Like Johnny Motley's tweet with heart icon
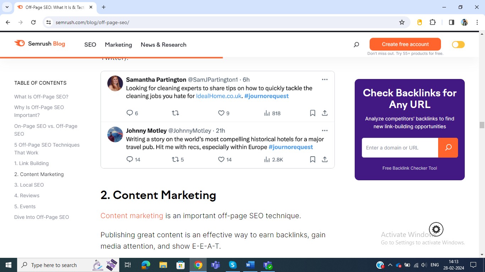The image size is (485, 272). pos(221,159)
